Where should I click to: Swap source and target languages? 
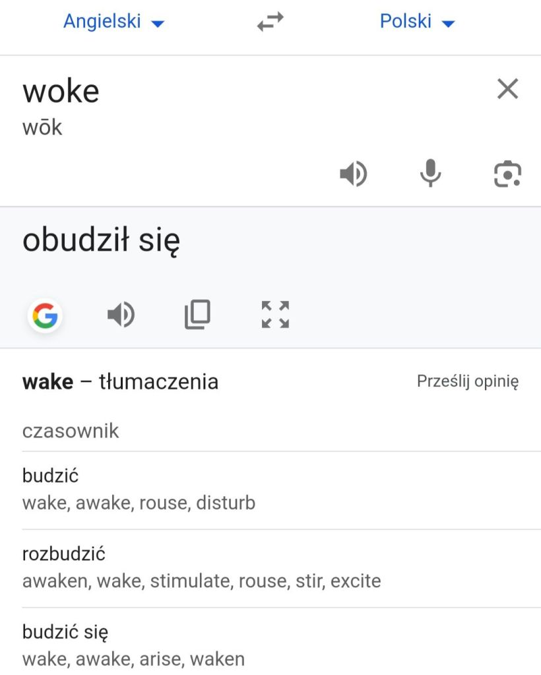[270, 22]
